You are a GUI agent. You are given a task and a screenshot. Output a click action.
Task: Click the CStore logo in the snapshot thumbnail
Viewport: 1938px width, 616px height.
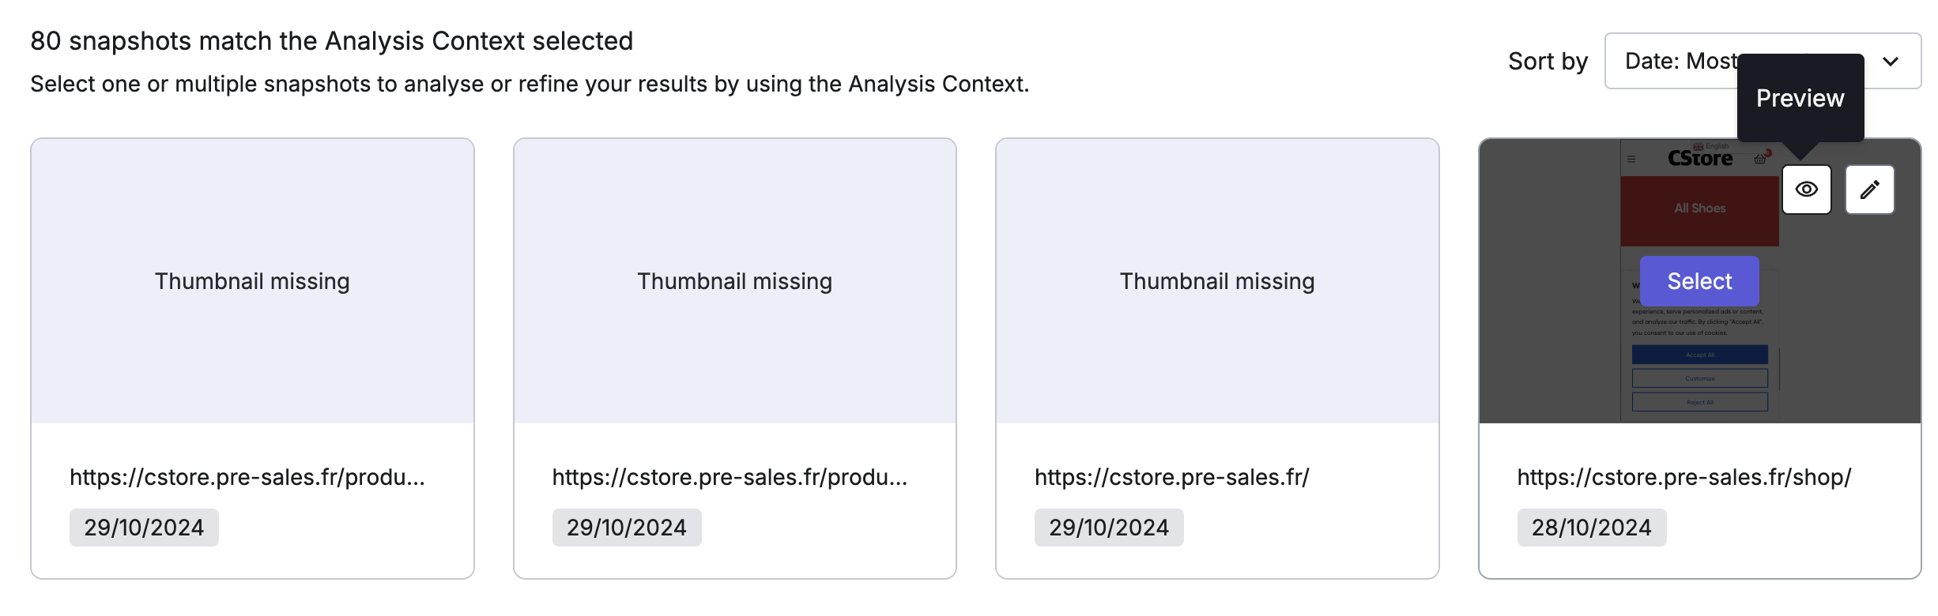1699,159
